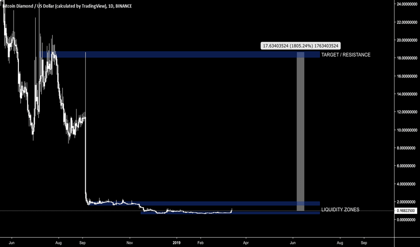The height and width of the screenshot is (247, 420).
Task: Select the blue resistance zone rectangle near 18
Action: [179, 54]
